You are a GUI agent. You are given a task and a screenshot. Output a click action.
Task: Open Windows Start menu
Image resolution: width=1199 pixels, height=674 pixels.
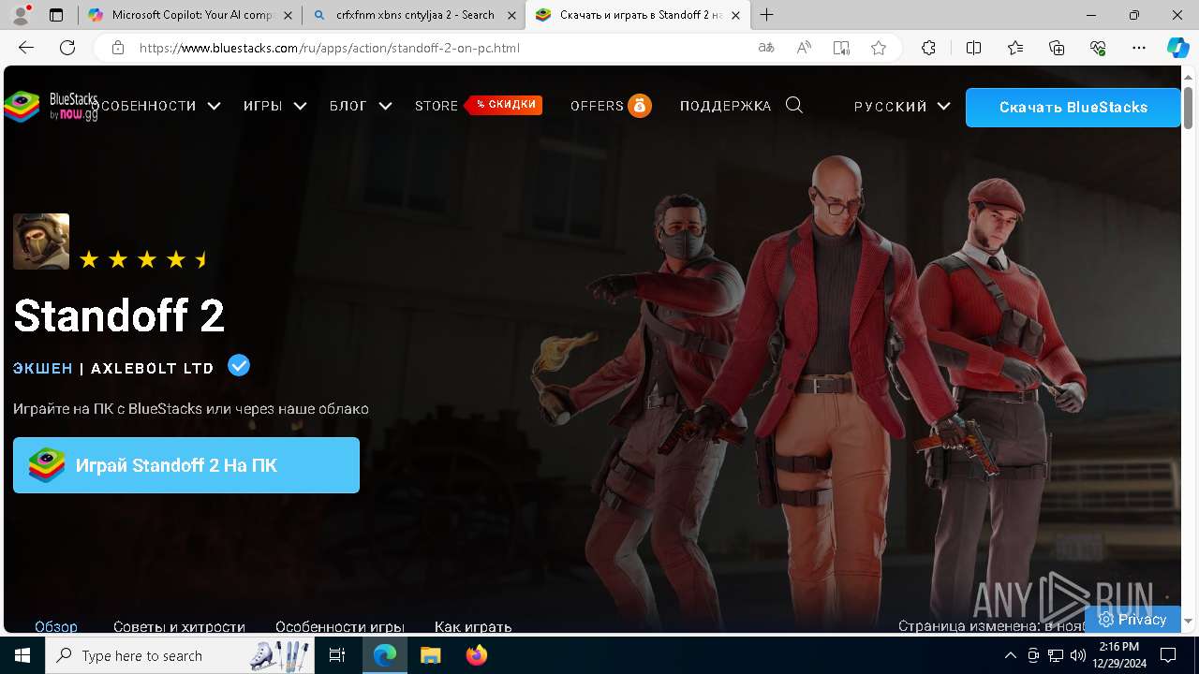22,655
